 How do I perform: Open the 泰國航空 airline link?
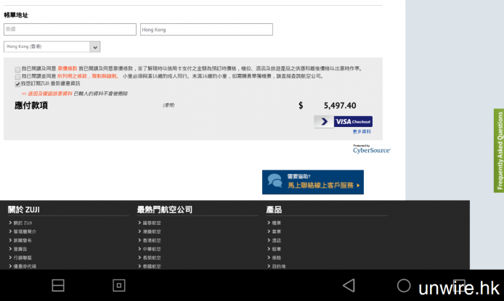tap(152, 266)
